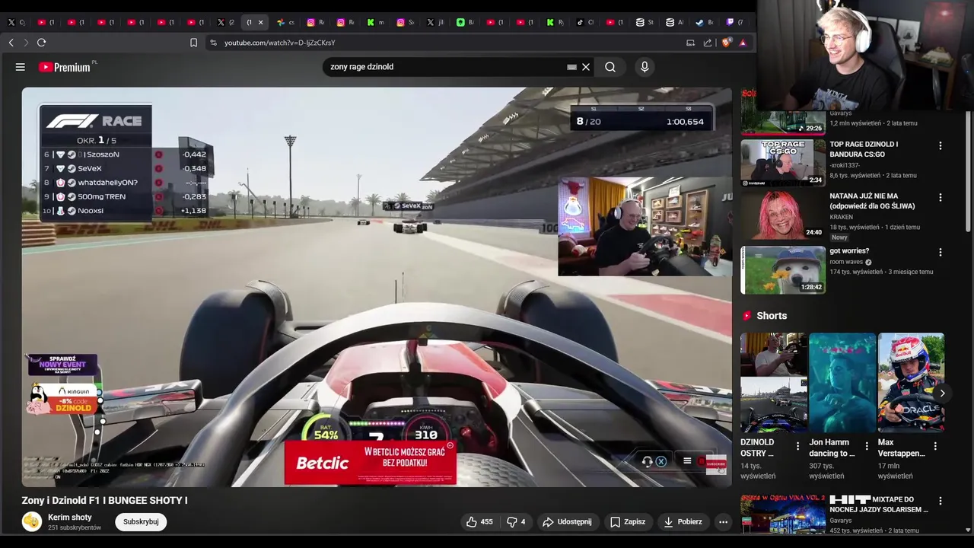Subscribe with the Subskrybuj button
This screenshot has width=974, height=548.
141,521
